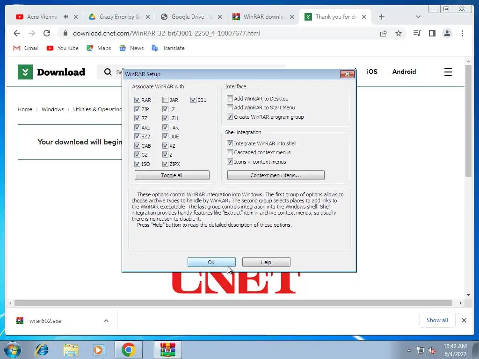Open the CNET hamburger menu
Viewport: 479px width, 359px height.
(448, 72)
